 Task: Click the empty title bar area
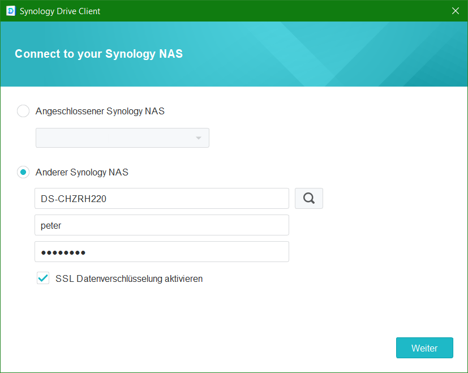tap(272, 11)
